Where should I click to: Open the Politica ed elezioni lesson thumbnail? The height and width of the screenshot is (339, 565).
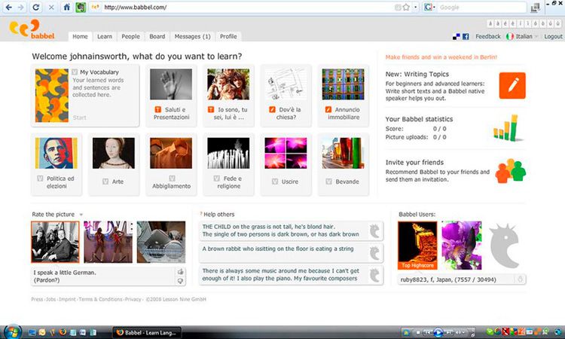coord(56,153)
